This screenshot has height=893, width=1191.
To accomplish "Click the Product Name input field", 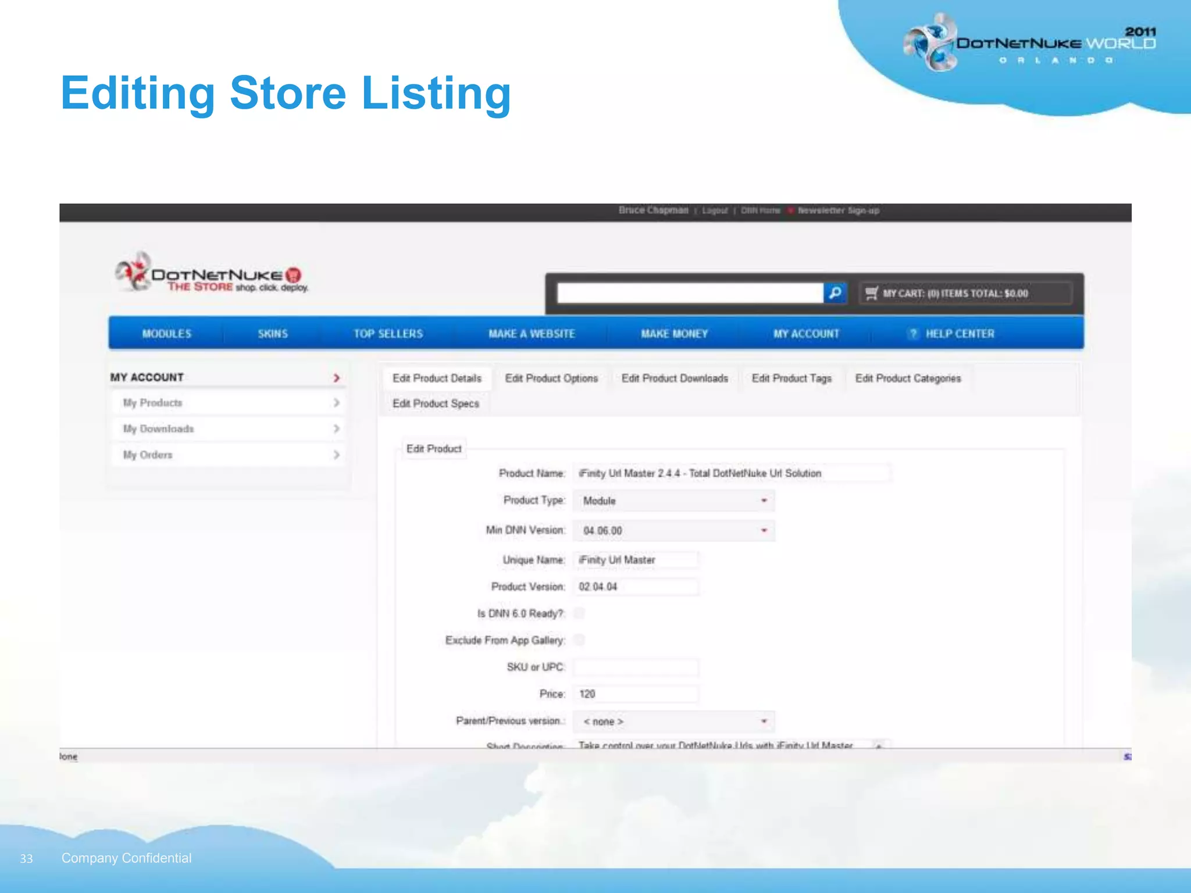I will tap(732, 473).
